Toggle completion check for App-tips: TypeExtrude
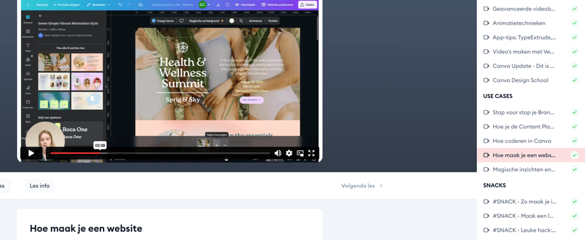 point(574,37)
